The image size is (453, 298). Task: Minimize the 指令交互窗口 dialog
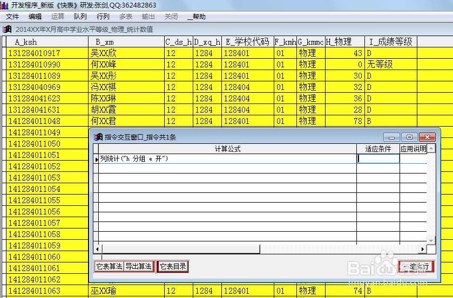[x=391, y=137]
